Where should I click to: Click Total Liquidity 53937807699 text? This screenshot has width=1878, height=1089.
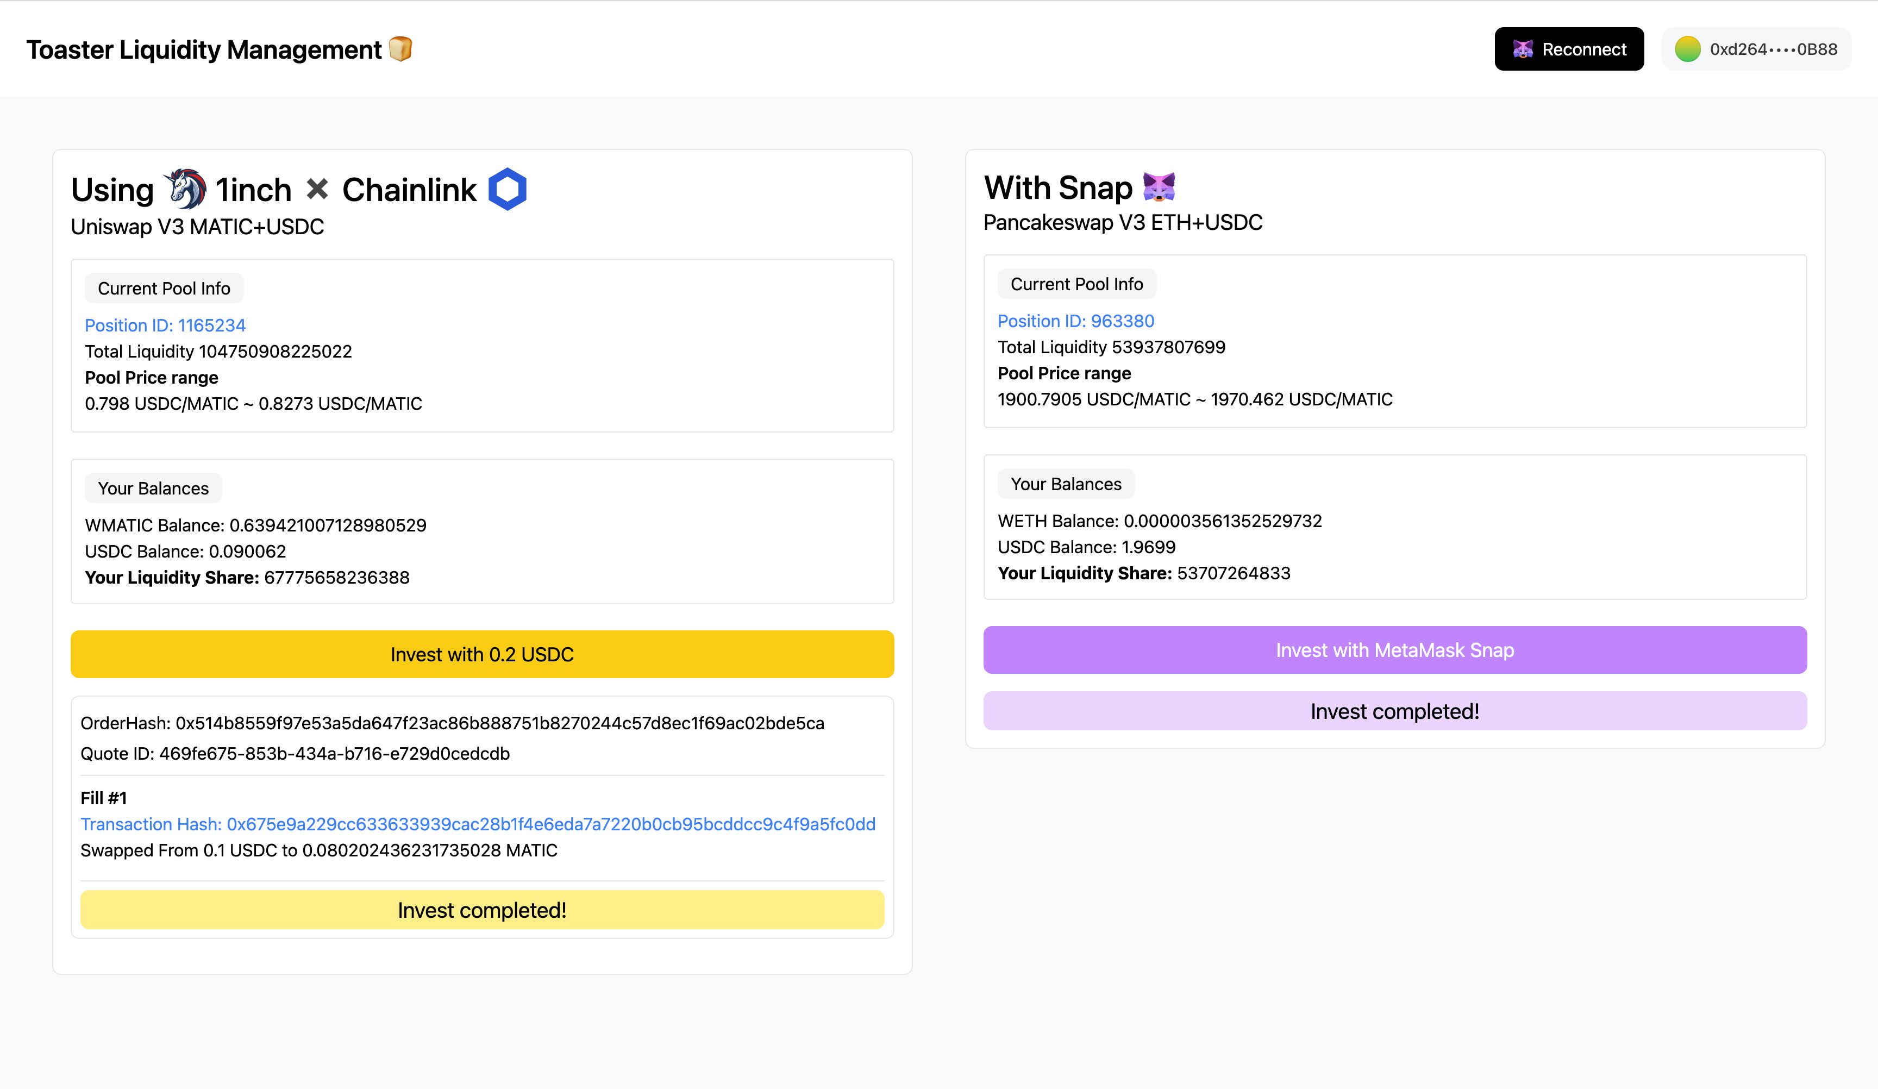tap(1111, 347)
